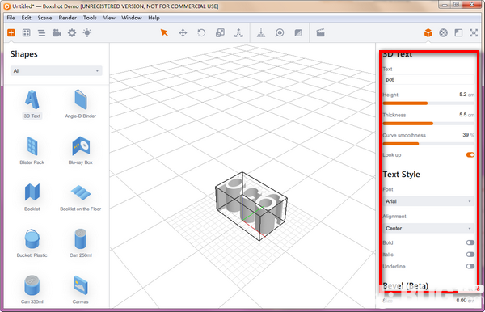
Task: Open the View menu
Action: (x=109, y=18)
